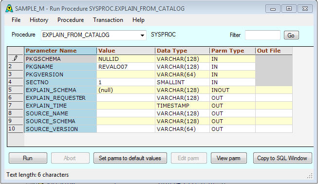
Task: Click the (null) value for EXPLAIN_SCHEMA
Action: point(126,90)
